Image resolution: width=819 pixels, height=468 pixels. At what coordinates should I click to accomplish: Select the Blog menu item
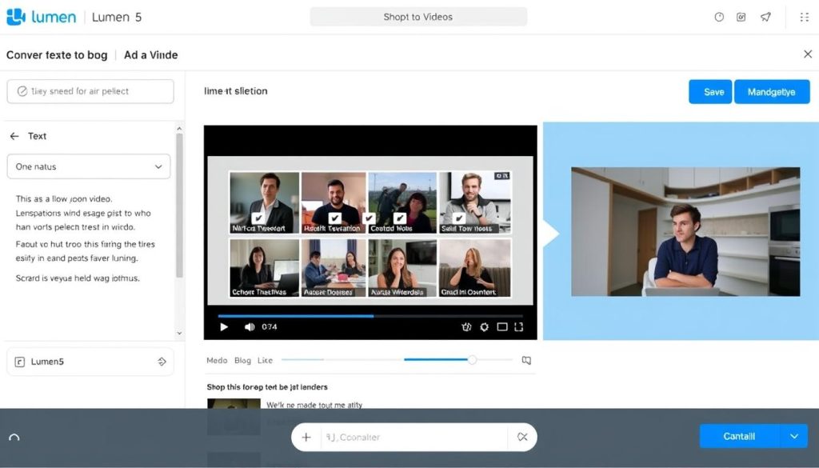(242, 360)
